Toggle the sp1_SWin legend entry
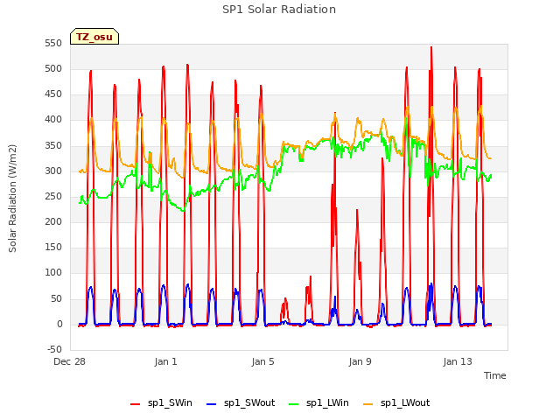 point(161,403)
